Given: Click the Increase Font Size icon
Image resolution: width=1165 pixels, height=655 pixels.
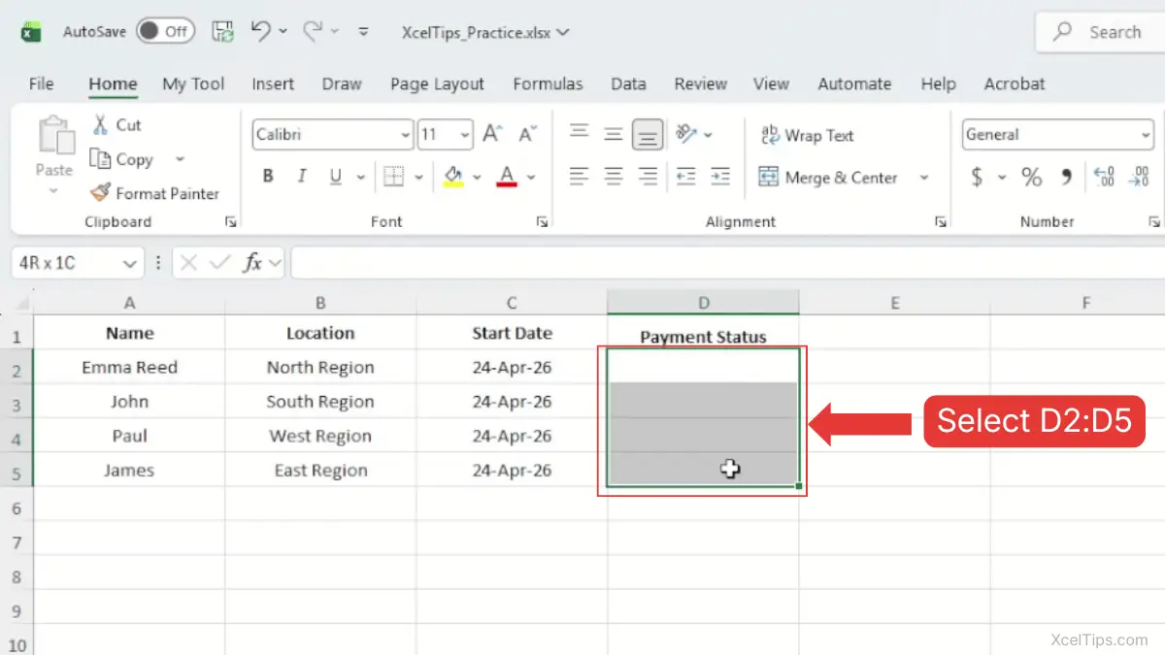Looking at the screenshot, I should (x=492, y=135).
